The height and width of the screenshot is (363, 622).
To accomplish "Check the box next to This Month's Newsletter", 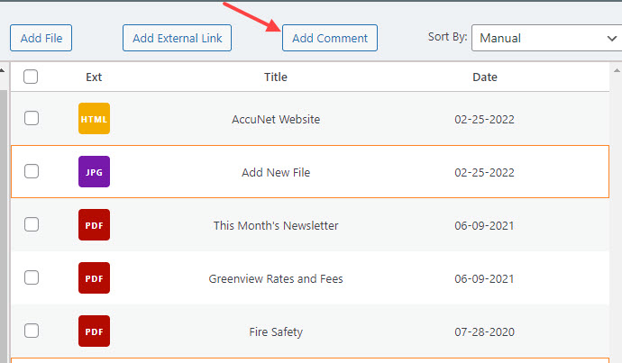I will (32, 224).
